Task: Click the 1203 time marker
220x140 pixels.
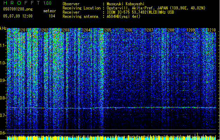Action: pos(65,30)
